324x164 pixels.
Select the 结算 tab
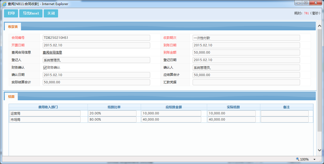pyautogui.click(x=11, y=96)
